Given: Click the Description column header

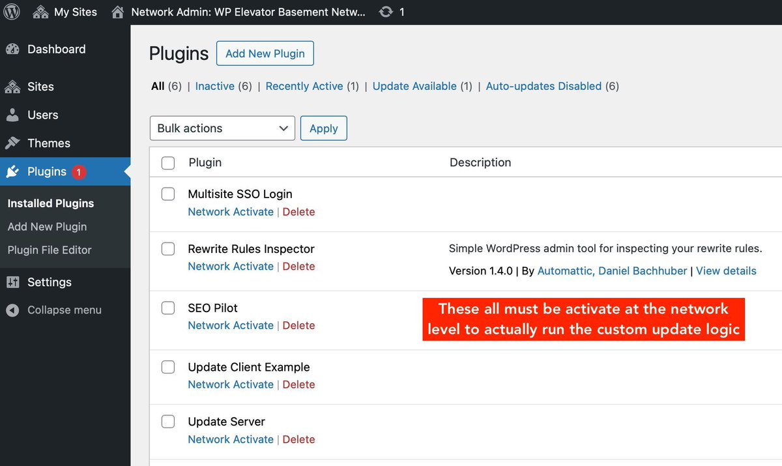Looking at the screenshot, I should 480,163.
